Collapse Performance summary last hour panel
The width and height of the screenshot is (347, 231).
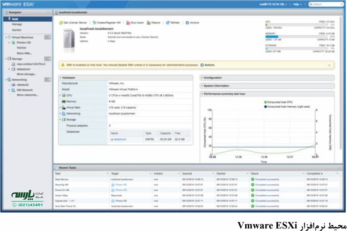click(202, 94)
